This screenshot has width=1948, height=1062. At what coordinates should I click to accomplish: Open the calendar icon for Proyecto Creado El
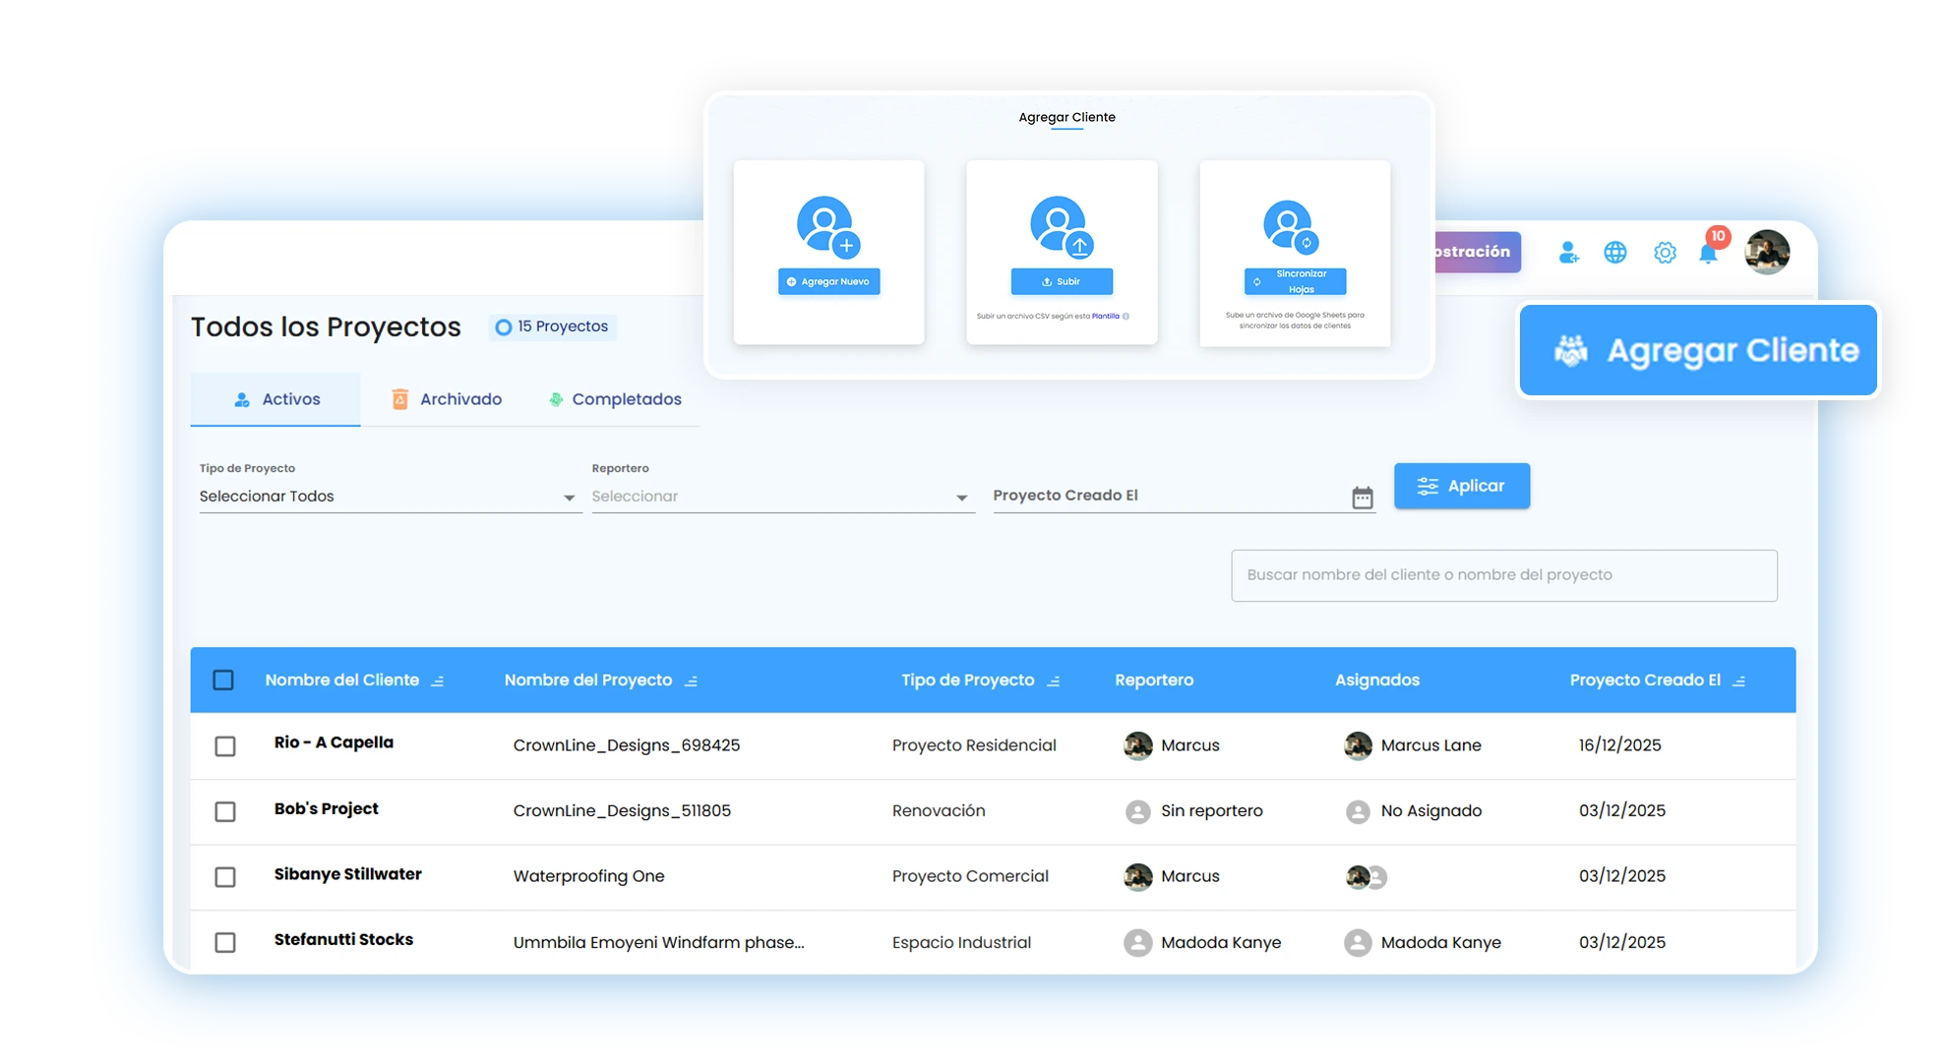tap(1362, 498)
